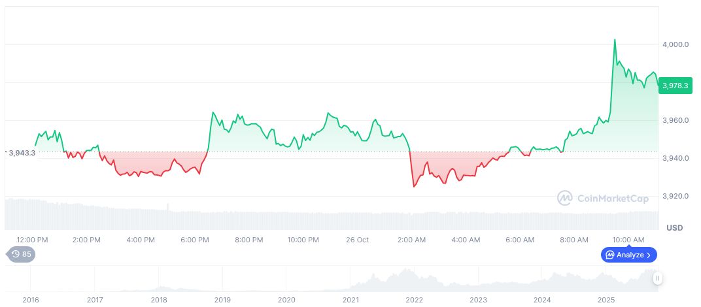Click the USD currency label
This screenshot has height=307, width=701.
tap(674, 228)
